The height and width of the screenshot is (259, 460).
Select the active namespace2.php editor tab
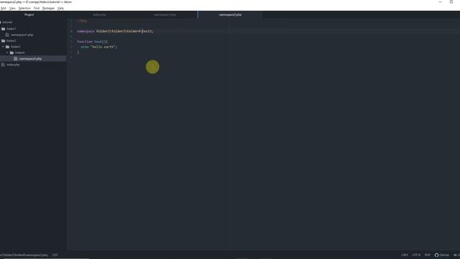click(x=230, y=14)
